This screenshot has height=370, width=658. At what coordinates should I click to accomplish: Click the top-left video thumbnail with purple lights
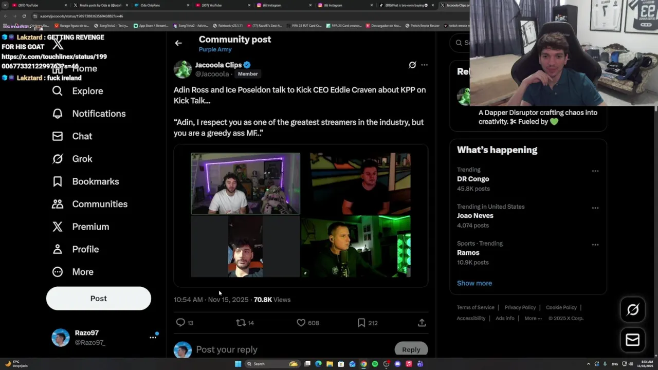tap(246, 183)
